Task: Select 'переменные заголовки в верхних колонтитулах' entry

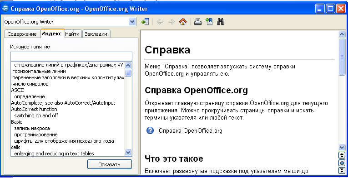Action: [x=68, y=78]
